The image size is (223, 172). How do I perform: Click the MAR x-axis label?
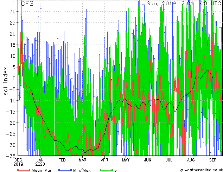(83, 160)
